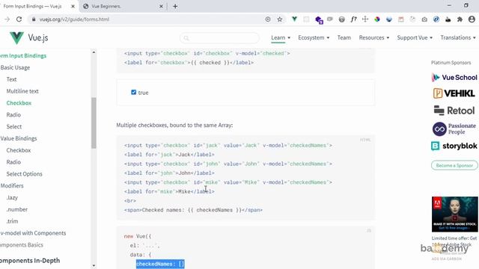
Task: Open the .number modifier link
Action: click(x=17, y=209)
